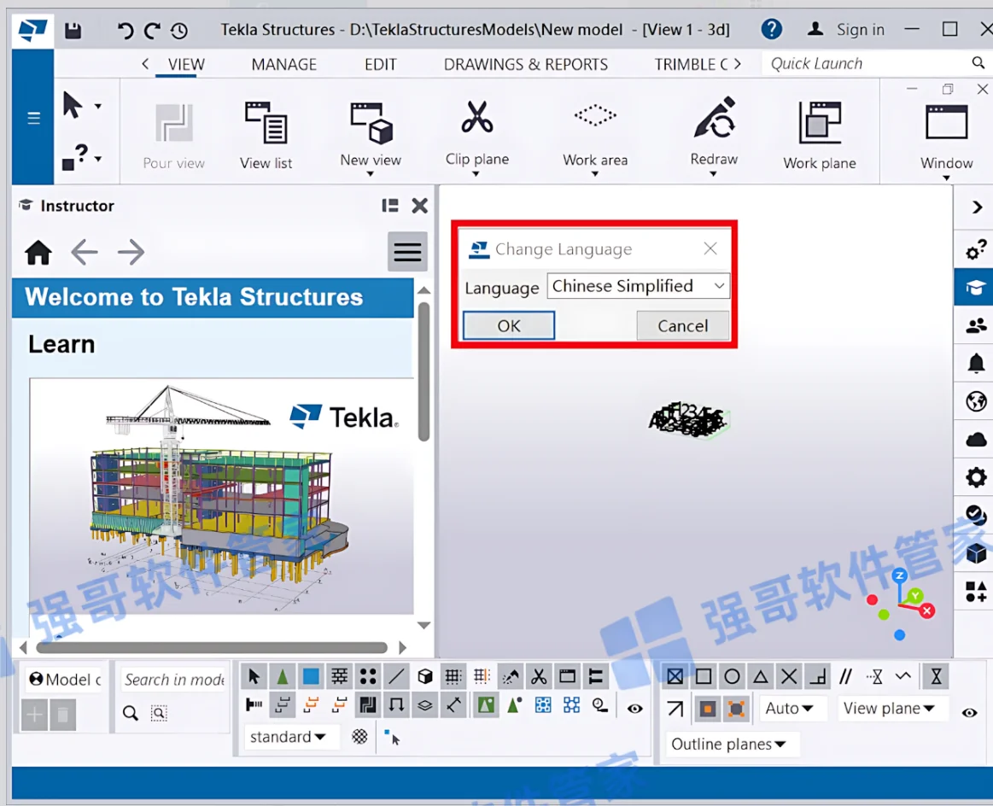Open the TRIMBLE C ribbon tab
This screenshot has width=993, height=806.
click(x=691, y=65)
